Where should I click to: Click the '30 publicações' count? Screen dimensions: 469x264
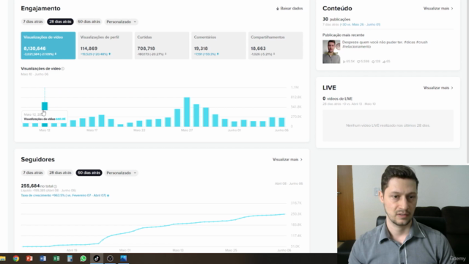336,19
